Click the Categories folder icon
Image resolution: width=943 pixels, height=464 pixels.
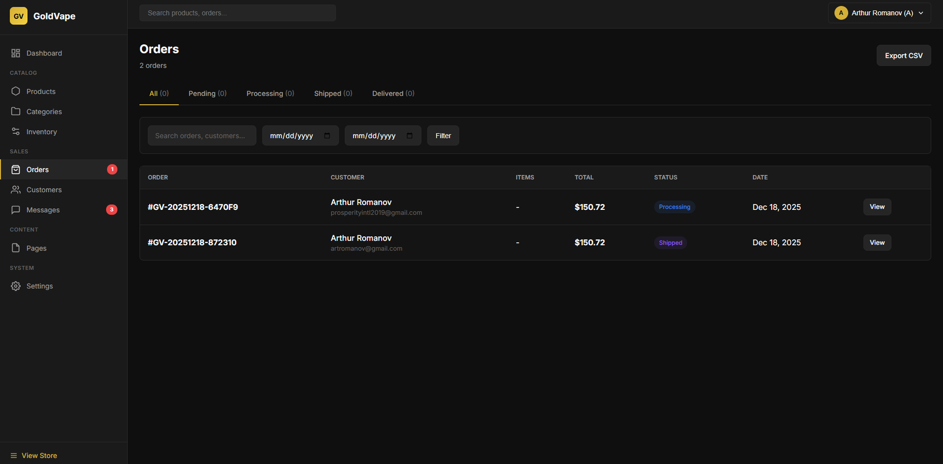point(16,111)
